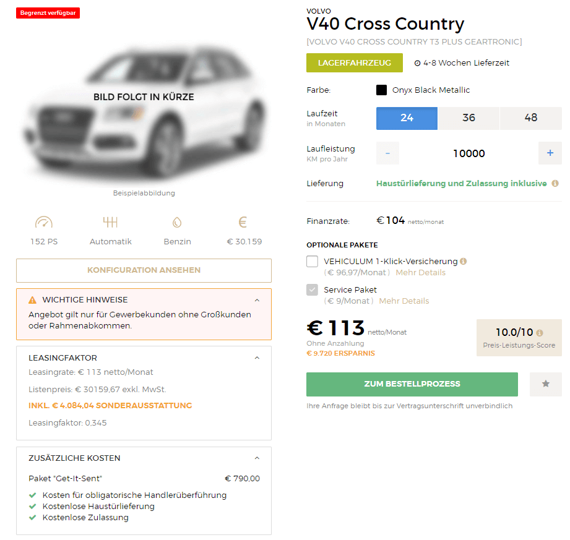
Task: Click the gearshift Automatik icon
Action: (111, 222)
